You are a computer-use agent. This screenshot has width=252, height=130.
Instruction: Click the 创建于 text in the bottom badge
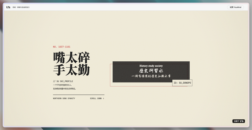tap(237, 121)
